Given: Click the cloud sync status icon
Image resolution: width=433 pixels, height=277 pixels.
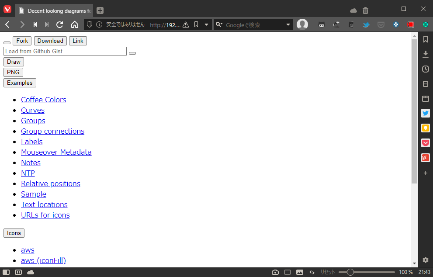Looking at the screenshot, I should [31, 272].
